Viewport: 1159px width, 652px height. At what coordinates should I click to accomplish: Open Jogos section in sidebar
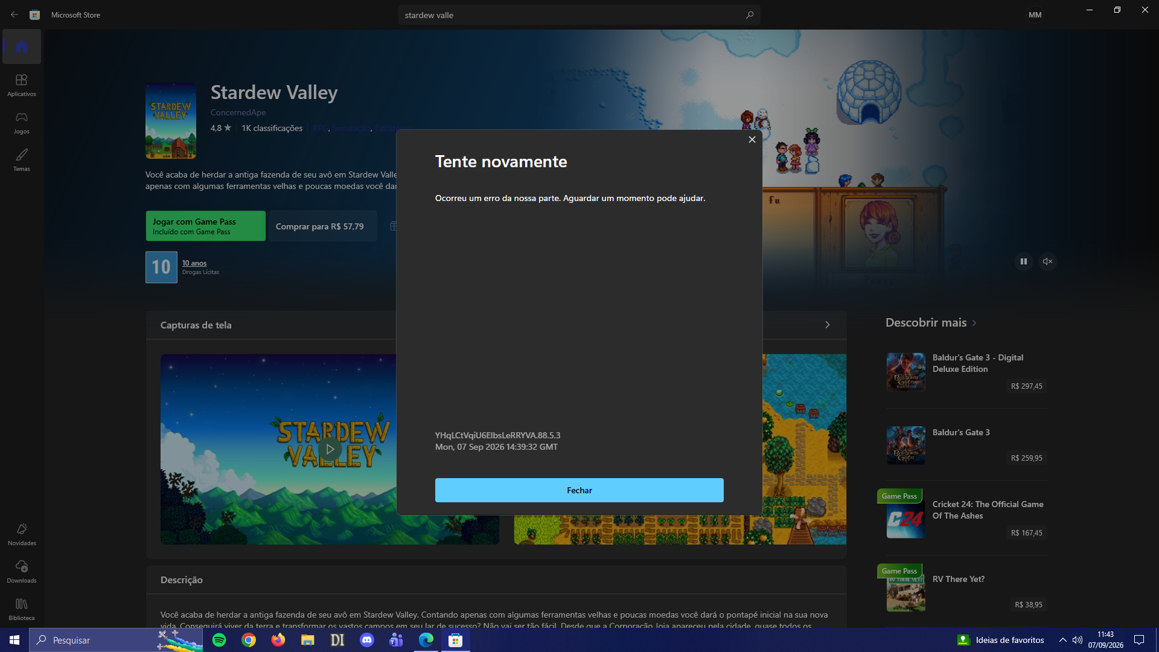(x=22, y=123)
